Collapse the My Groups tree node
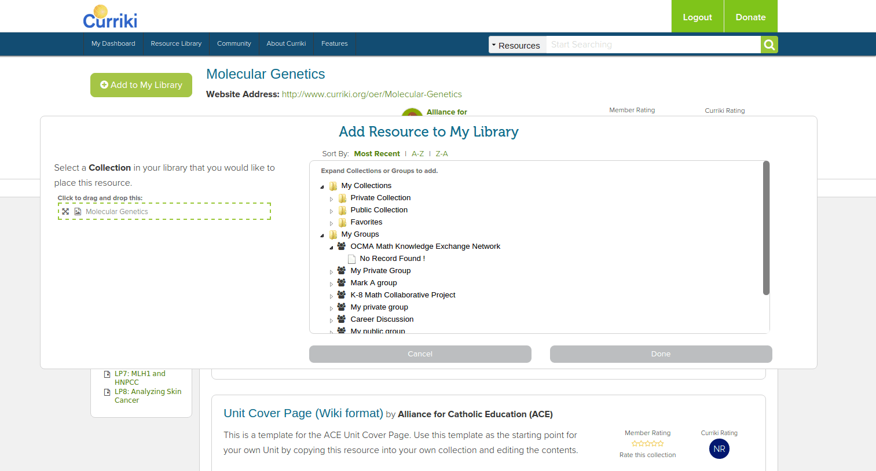Screen dimensions: 876x471 coord(322,235)
